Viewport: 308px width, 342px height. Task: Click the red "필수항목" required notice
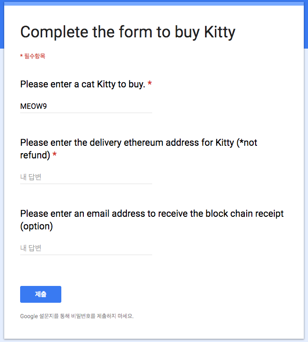[34, 57]
